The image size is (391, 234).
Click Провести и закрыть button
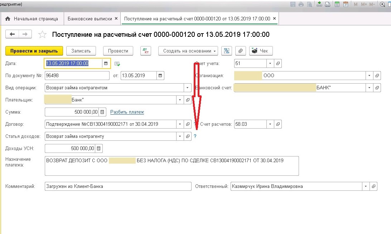point(34,51)
